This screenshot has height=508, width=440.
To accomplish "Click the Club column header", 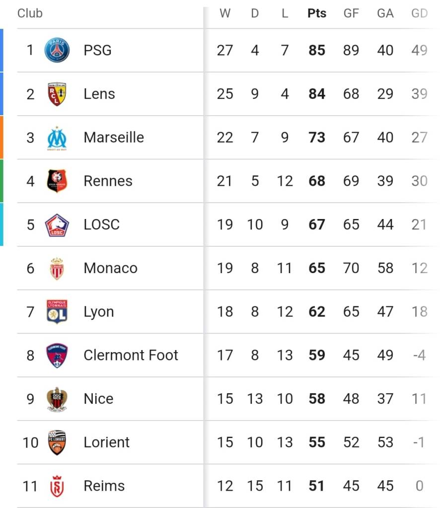I will 30,13.
